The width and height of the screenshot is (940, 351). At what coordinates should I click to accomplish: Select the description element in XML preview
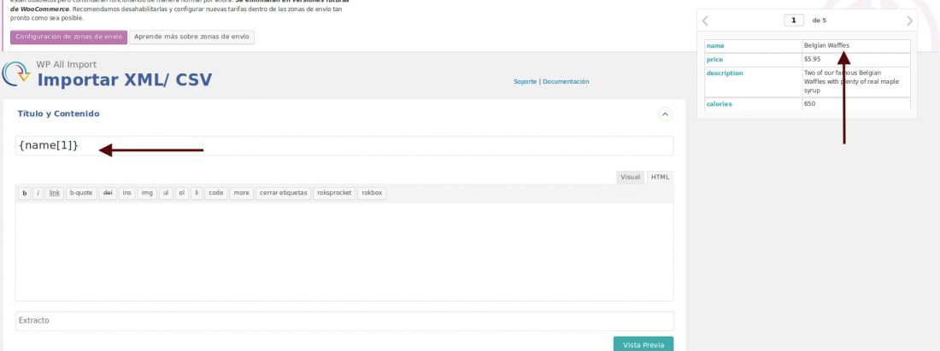(x=725, y=73)
